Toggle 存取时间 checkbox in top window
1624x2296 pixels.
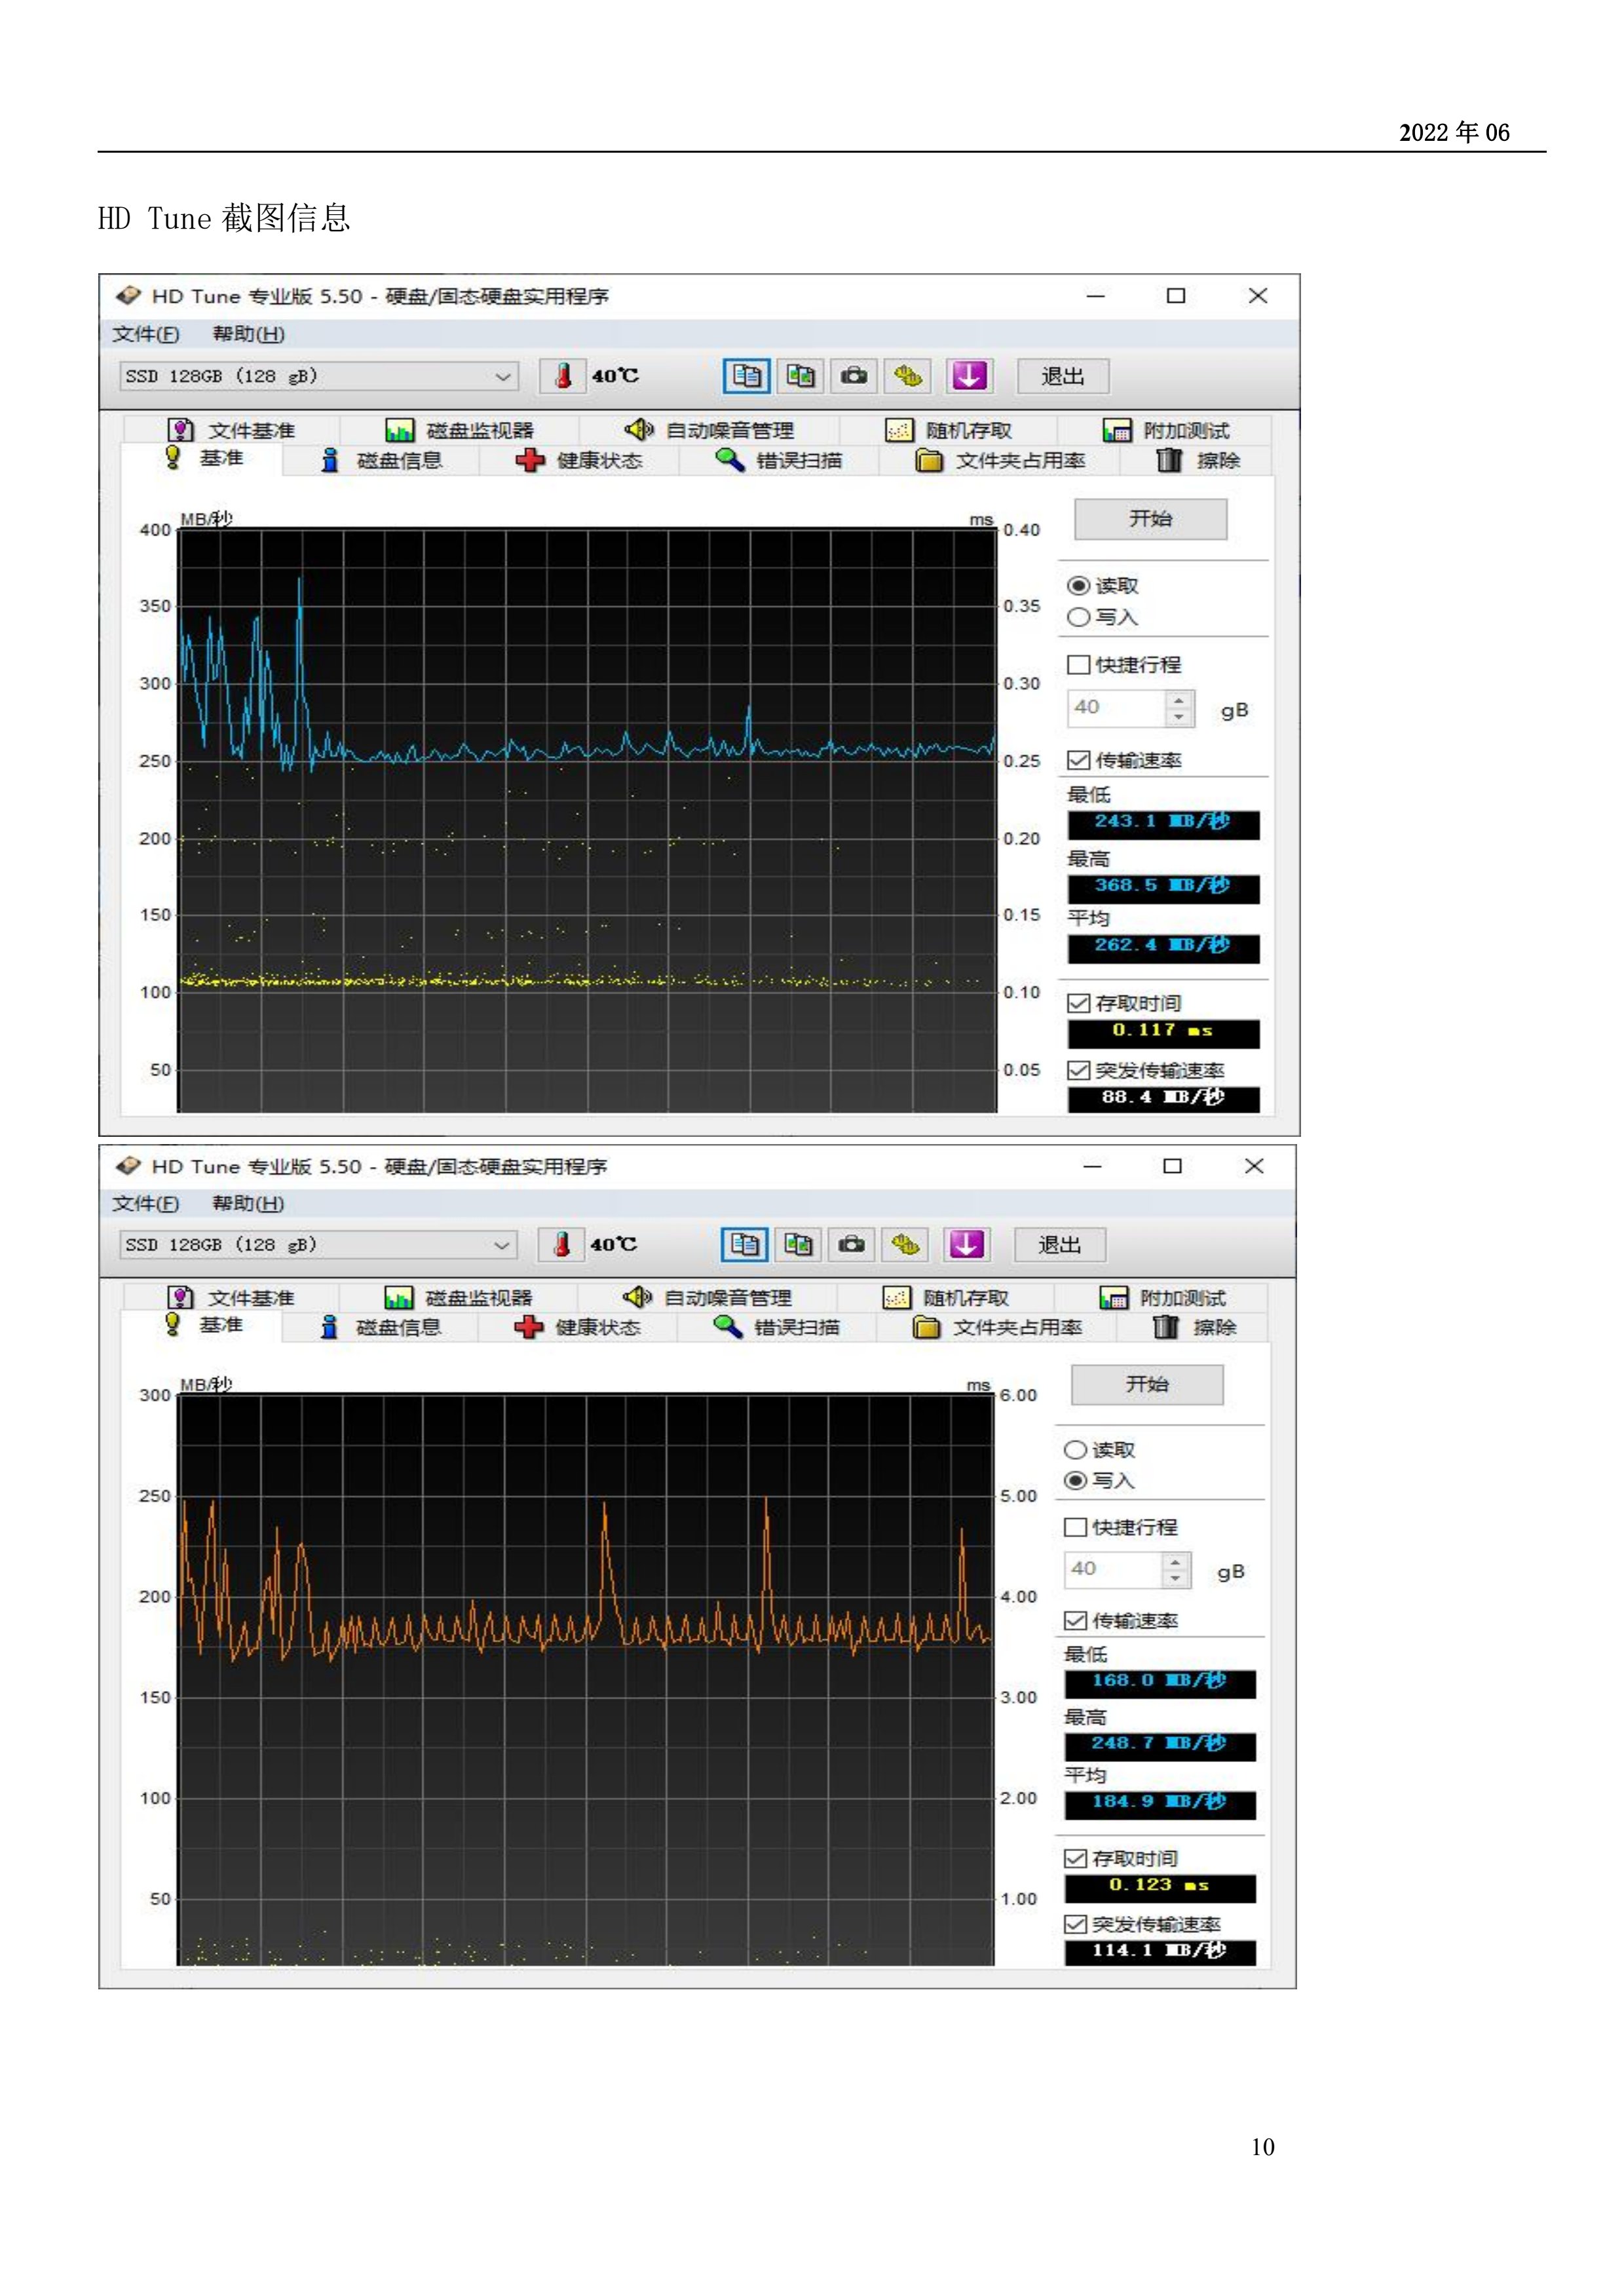(x=1078, y=1003)
